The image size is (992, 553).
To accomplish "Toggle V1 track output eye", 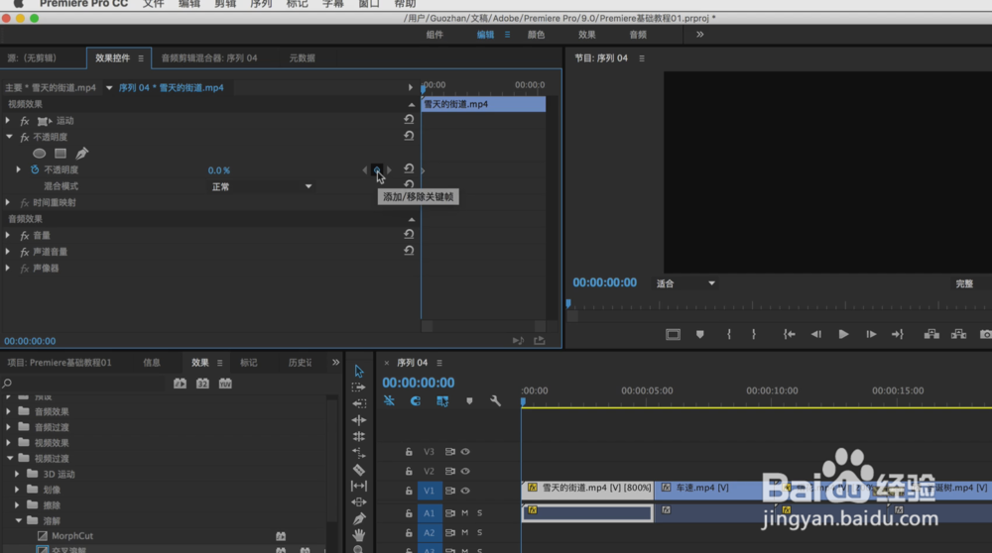I will pyautogui.click(x=465, y=491).
